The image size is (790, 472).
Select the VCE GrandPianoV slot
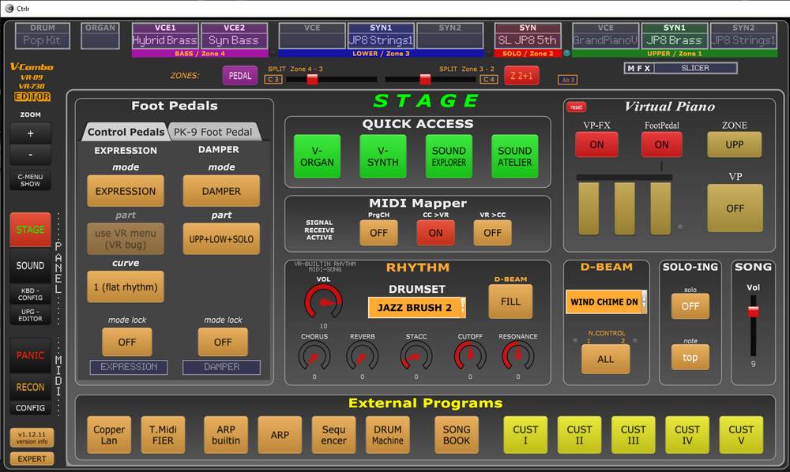(606, 36)
